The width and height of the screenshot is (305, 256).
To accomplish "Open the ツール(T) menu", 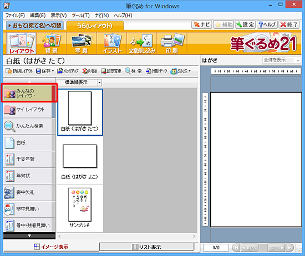I will [80, 16].
